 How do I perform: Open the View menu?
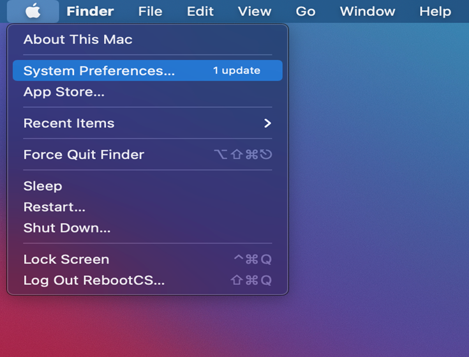tap(254, 11)
